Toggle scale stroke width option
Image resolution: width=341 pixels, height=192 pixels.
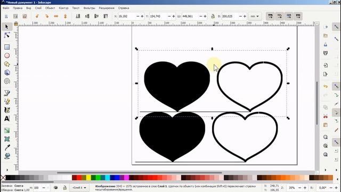[x=270, y=17]
